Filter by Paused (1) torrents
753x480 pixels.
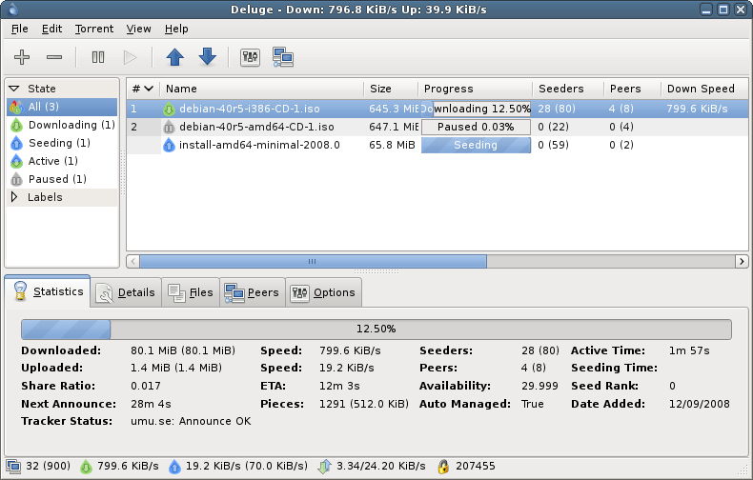click(x=57, y=179)
